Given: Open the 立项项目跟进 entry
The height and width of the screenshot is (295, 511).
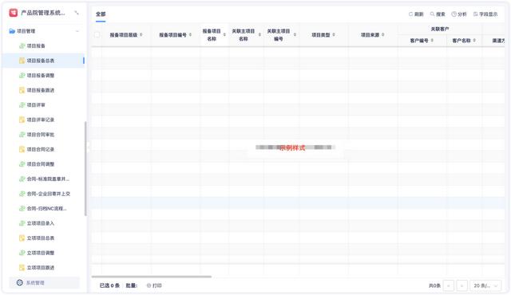Looking at the screenshot, I should pyautogui.click(x=41, y=268).
